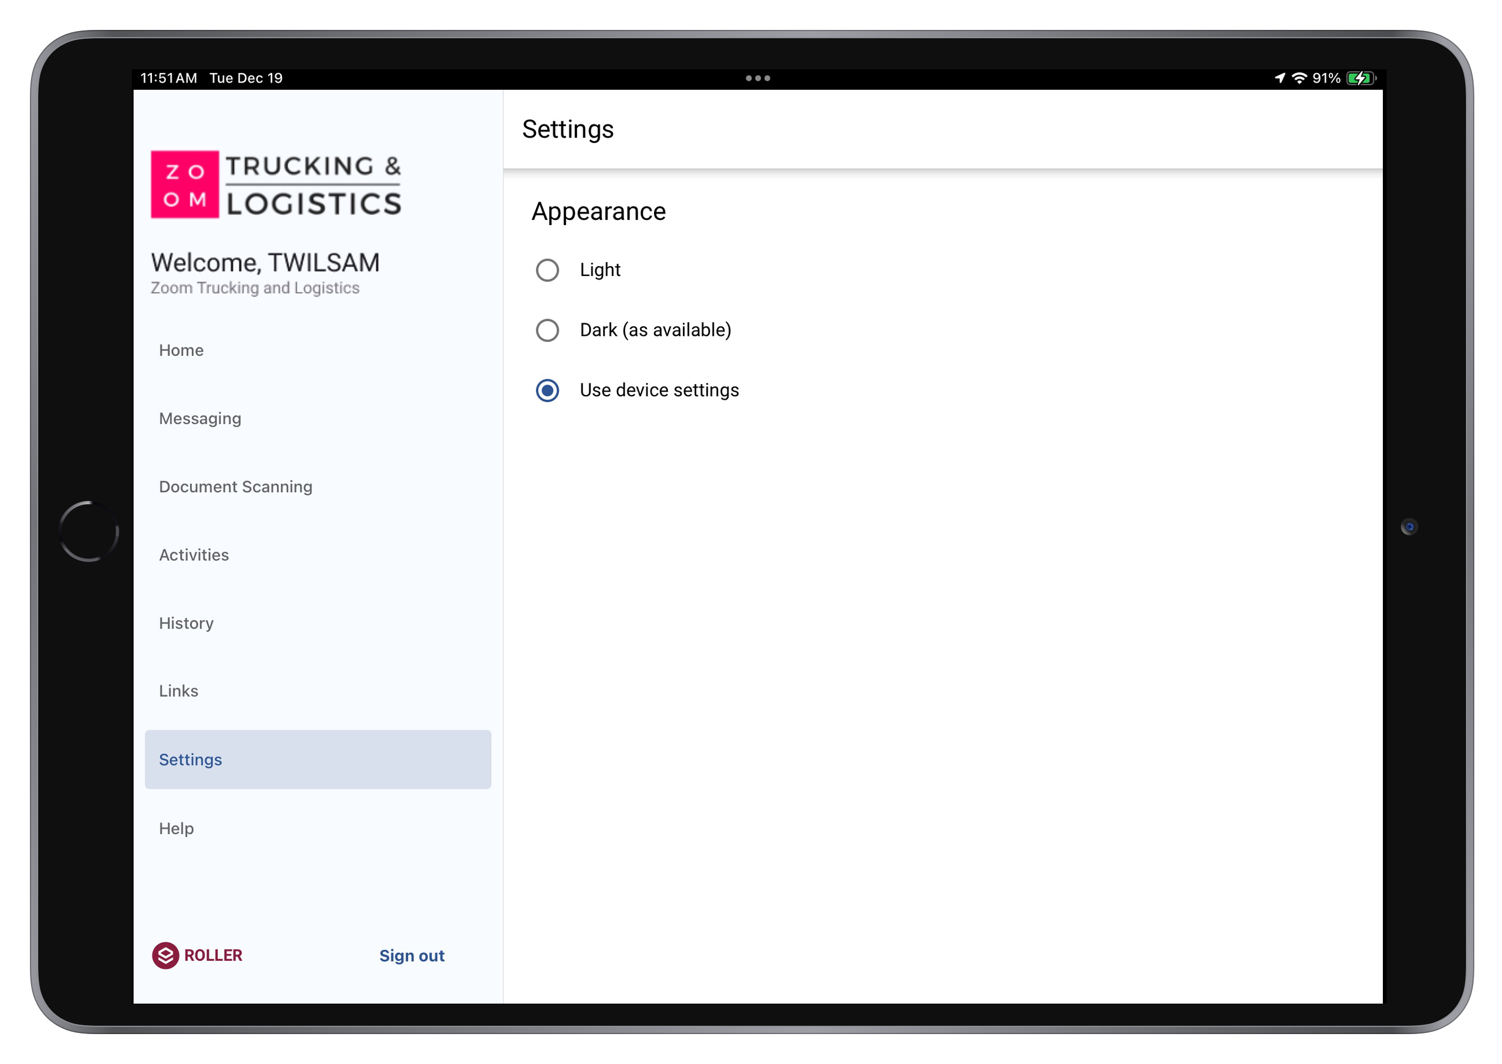Tap the location services arrow icon
Viewport: 1502px width, 1064px height.
point(1280,78)
